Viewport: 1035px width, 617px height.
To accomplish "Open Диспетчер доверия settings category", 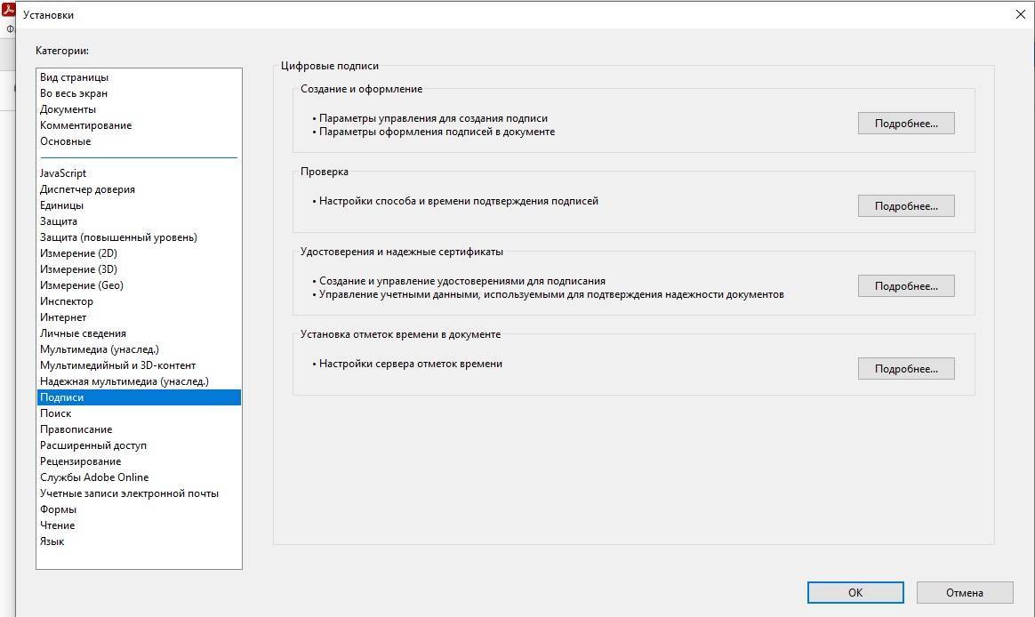I will click(x=87, y=189).
